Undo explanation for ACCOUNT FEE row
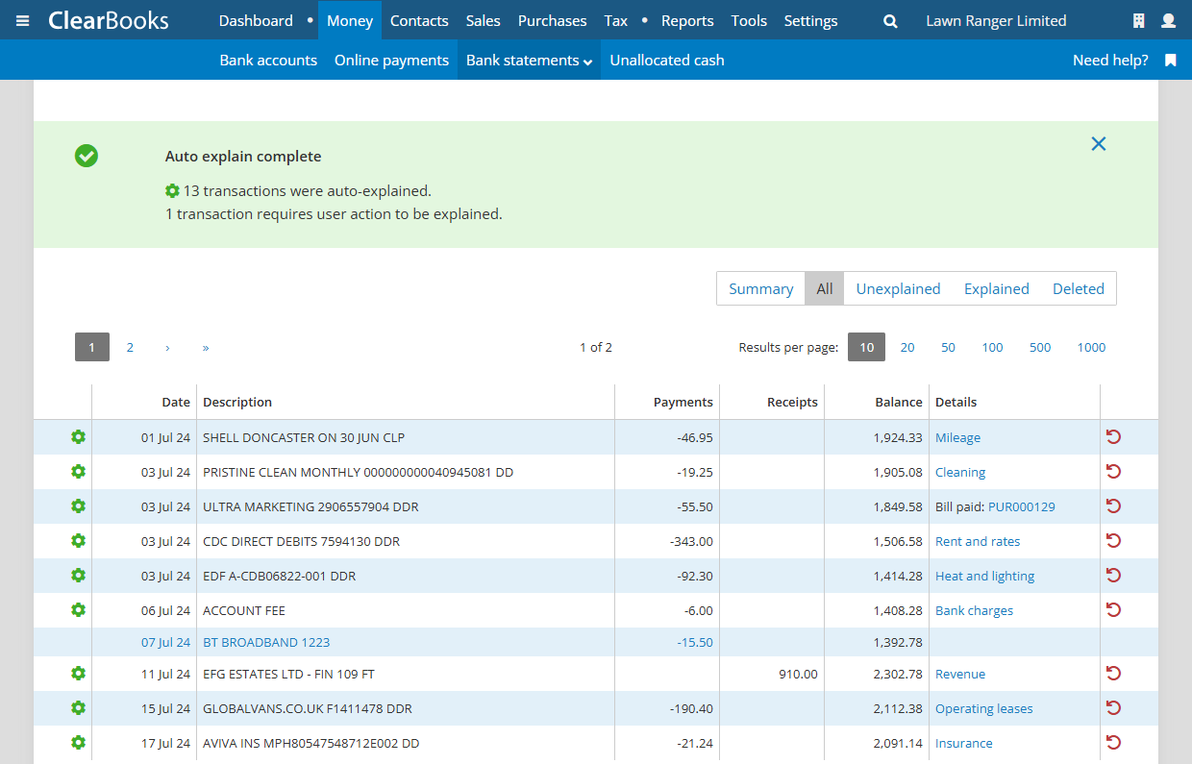Image resolution: width=1192 pixels, height=764 pixels. coord(1113,610)
